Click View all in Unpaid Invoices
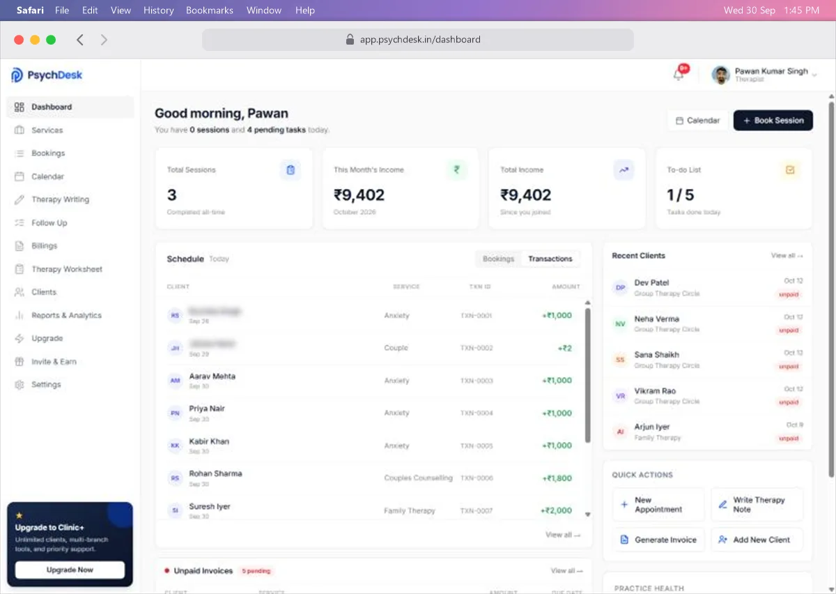This screenshot has height=594, width=836. (566, 570)
